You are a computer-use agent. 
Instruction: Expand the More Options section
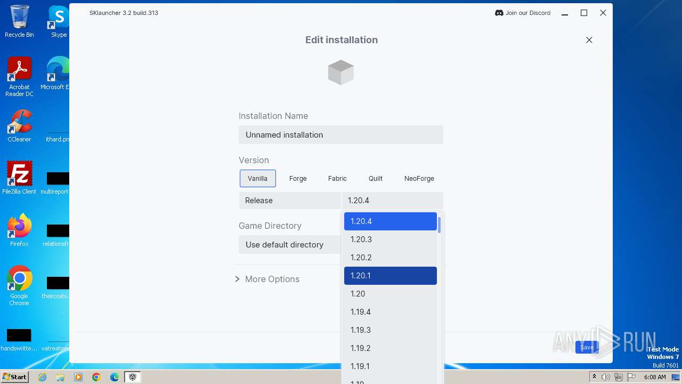[x=267, y=279]
